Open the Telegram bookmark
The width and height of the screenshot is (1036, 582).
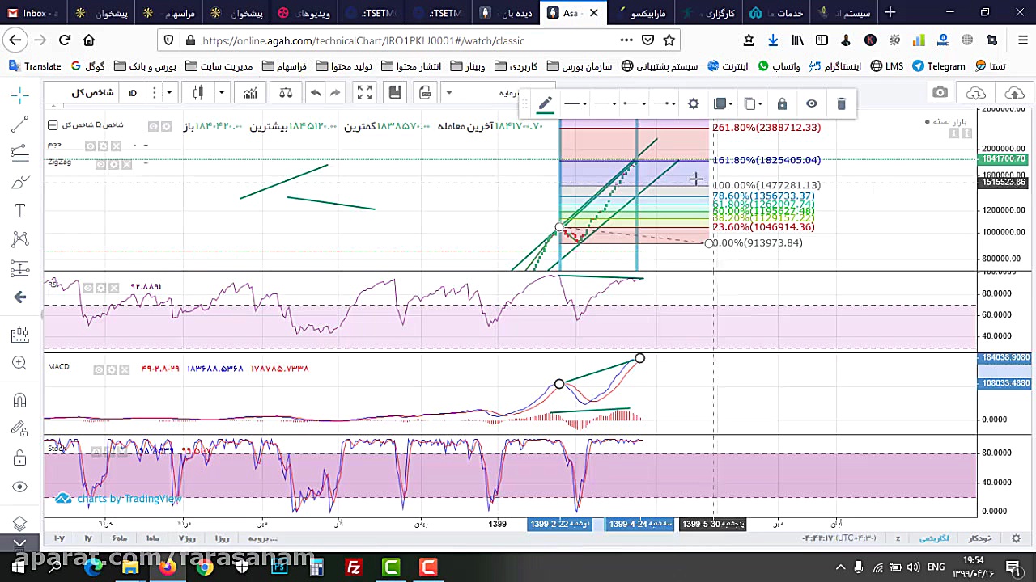point(939,66)
